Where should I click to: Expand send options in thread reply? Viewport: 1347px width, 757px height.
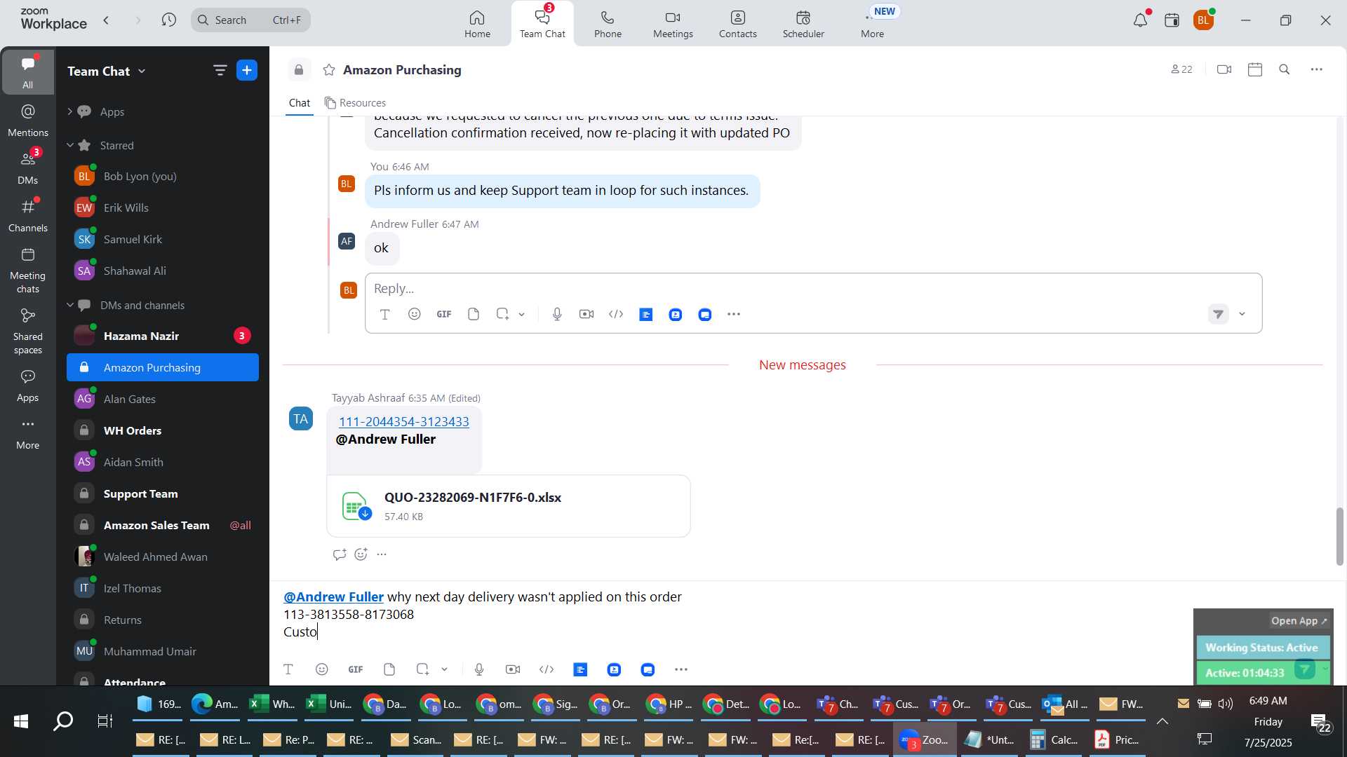point(1242,314)
